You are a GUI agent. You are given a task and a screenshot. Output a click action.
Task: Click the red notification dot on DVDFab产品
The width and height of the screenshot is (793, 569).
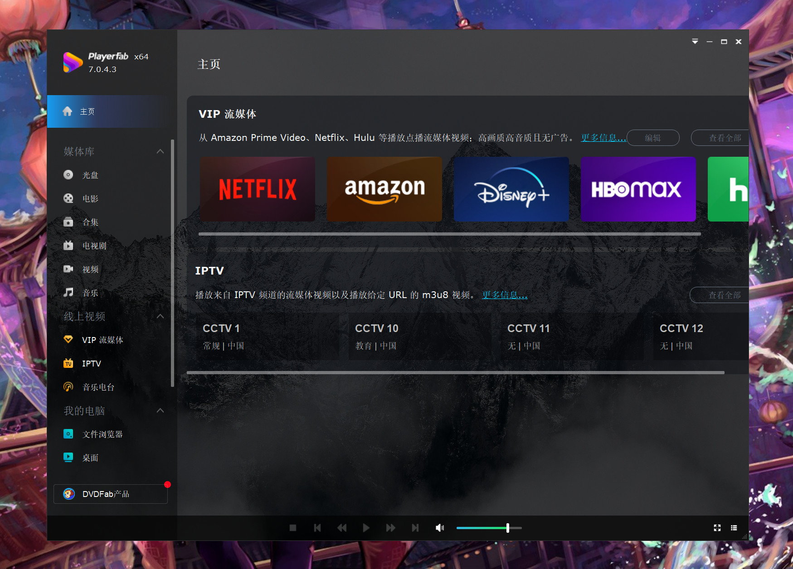pos(167,485)
